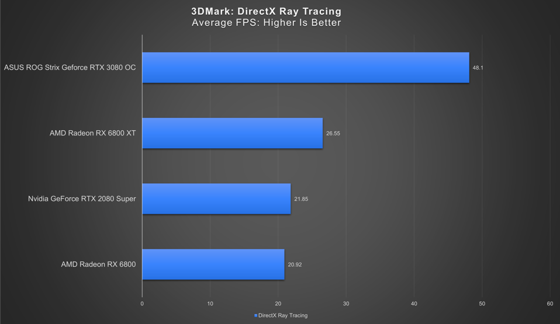
Task: Select the RTX 2080 Super blue bar
Action: coord(216,198)
